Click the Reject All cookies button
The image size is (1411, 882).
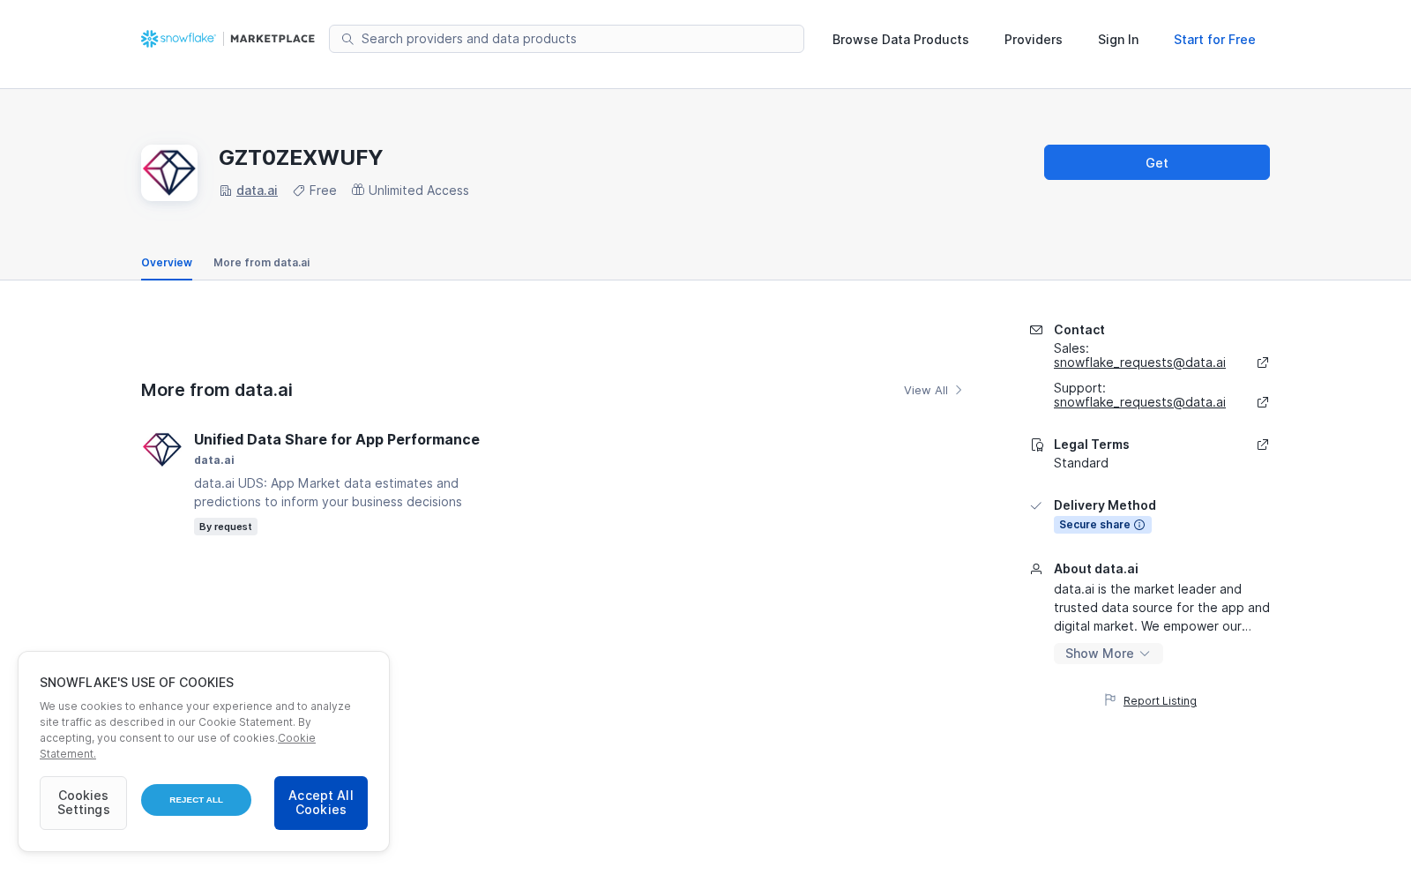pos(196,800)
